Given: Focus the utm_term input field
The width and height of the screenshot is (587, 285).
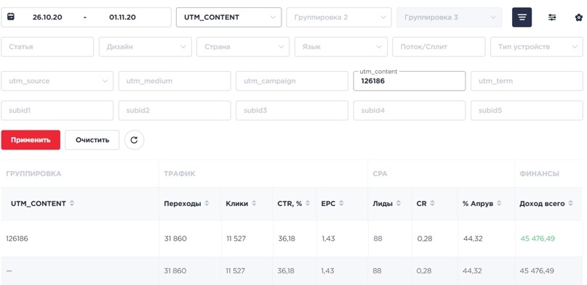Looking at the screenshot, I should pos(527,81).
